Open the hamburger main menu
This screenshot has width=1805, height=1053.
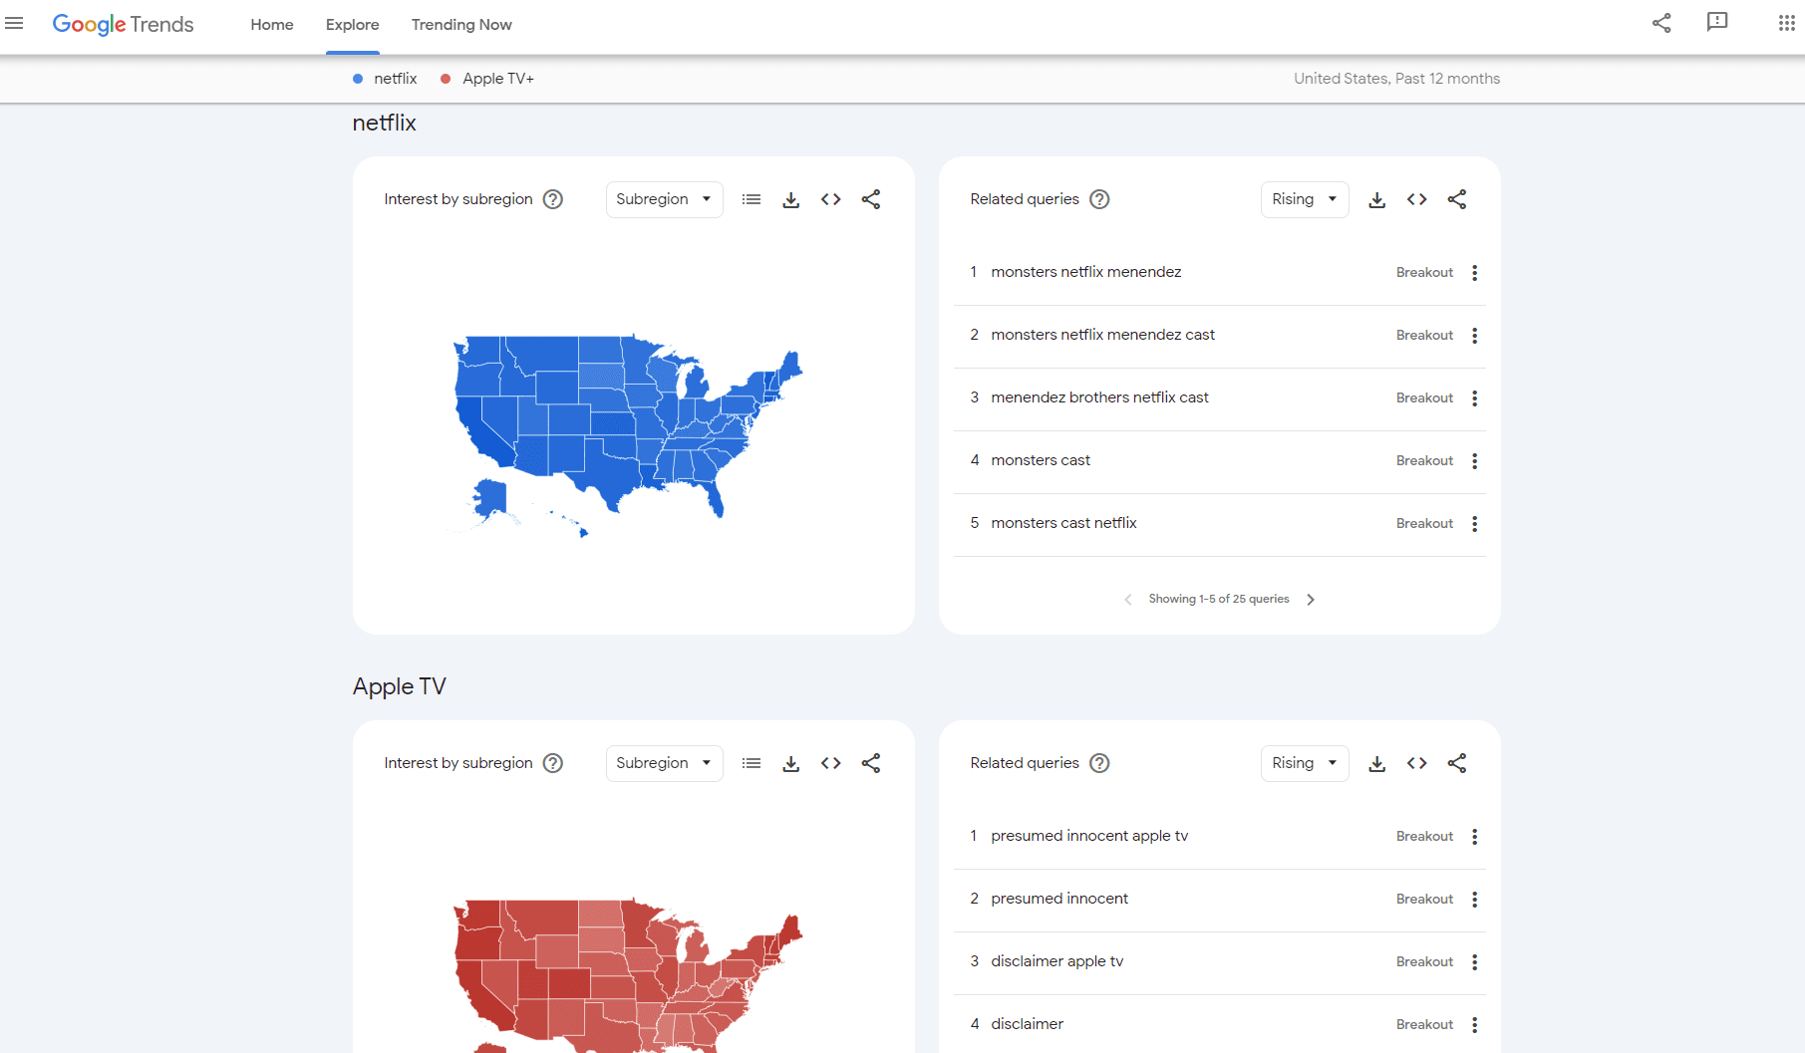pos(14,23)
